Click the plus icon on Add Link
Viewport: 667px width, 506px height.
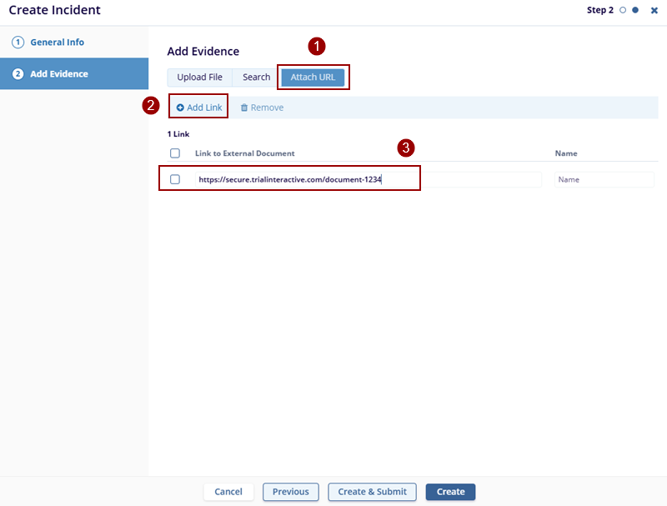[x=180, y=108]
